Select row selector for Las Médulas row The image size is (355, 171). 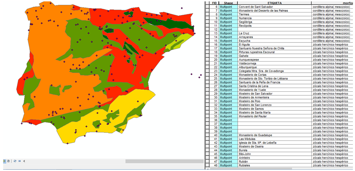pos(208,139)
